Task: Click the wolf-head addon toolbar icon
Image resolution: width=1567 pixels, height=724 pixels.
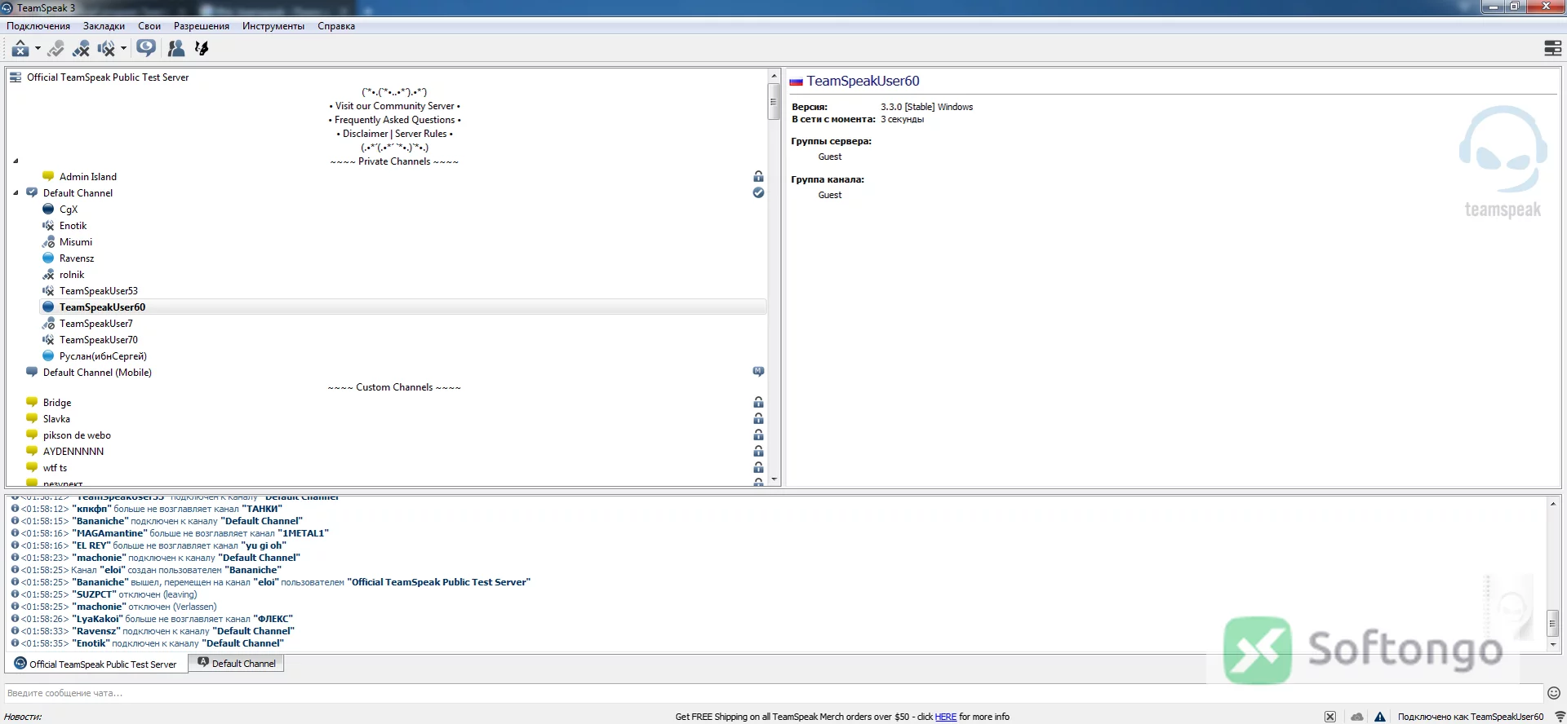Action: click(202, 49)
